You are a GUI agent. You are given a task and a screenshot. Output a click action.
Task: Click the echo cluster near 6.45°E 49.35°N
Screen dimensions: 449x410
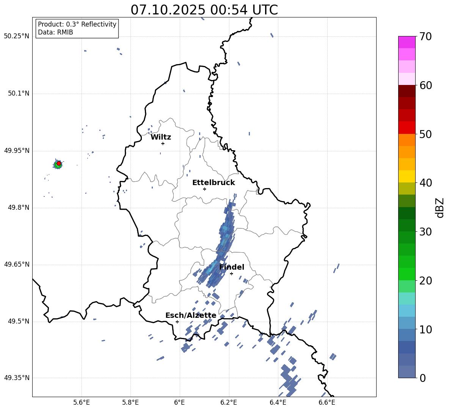click(289, 380)
